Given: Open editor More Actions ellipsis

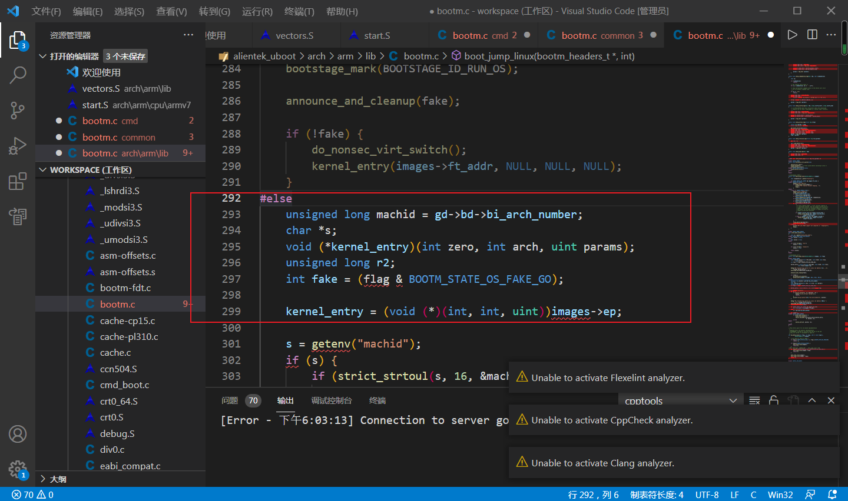Looking at the screenshot, I should pyautogui.click(x=832, y=35).
